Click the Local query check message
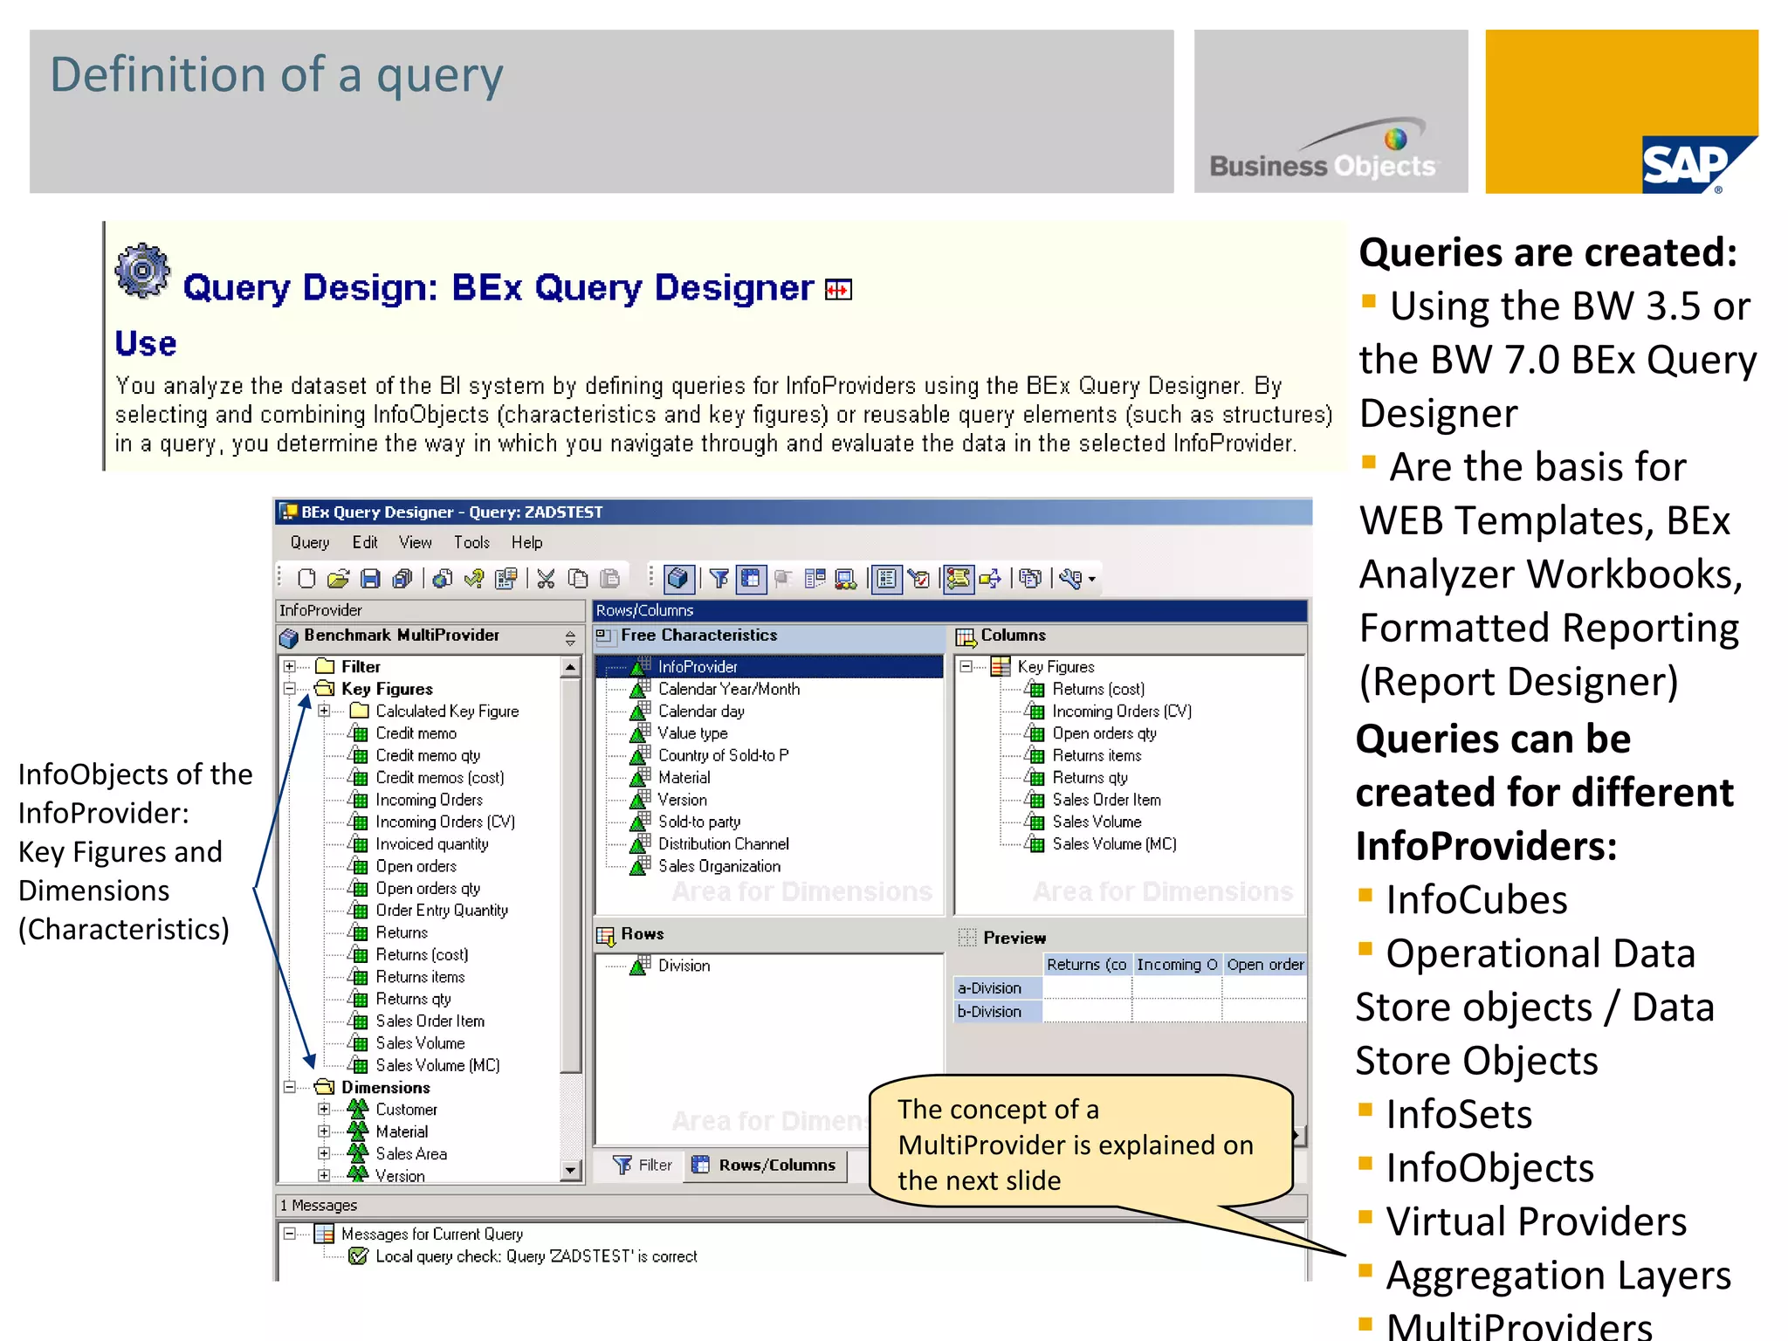This screenshot has width=1788, height=1341. click(535, 1256)
